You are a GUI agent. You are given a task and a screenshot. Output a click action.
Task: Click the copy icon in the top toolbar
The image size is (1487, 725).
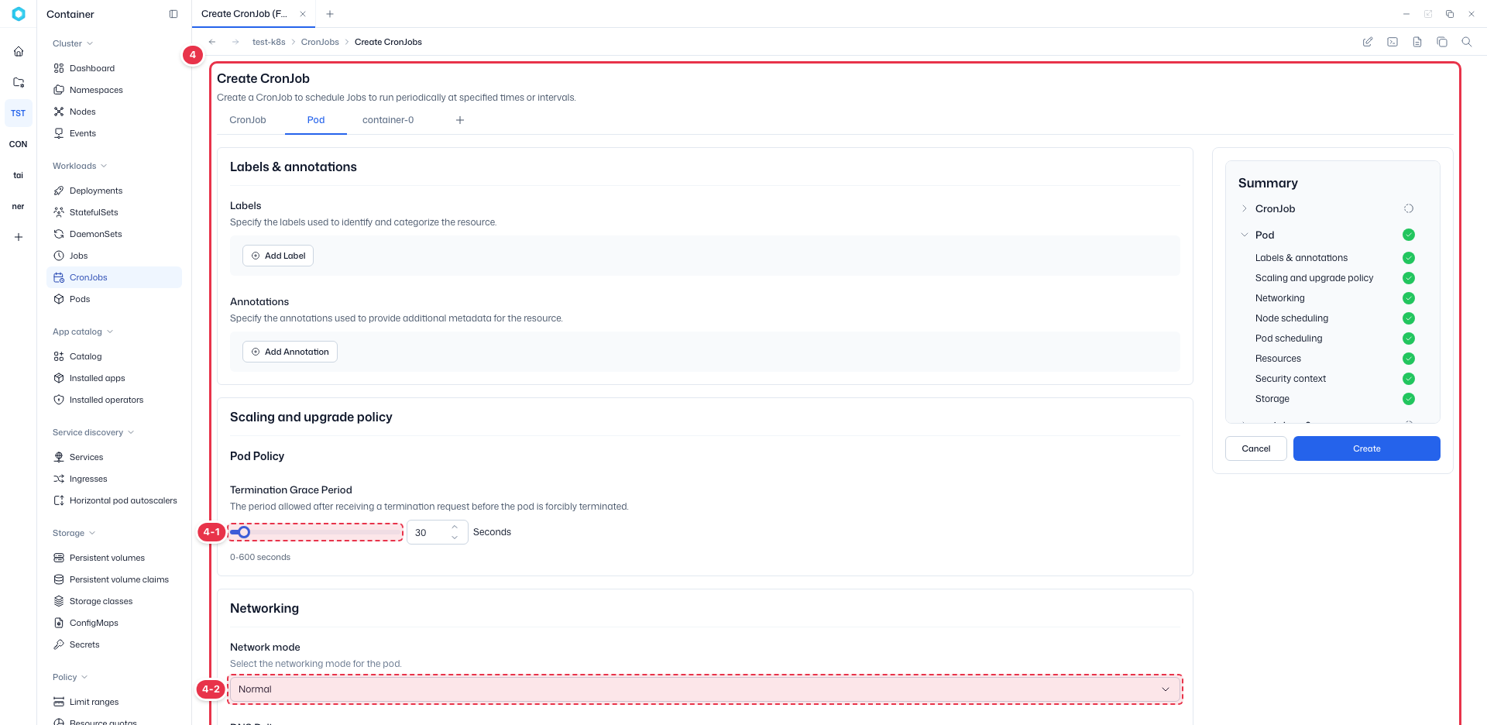pos(1442,42)
